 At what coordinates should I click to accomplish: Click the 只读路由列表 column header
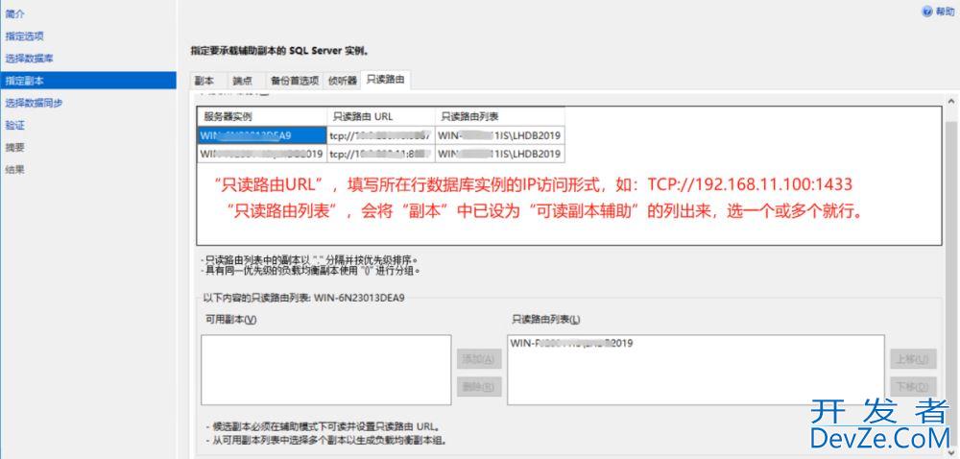(499, 116)
